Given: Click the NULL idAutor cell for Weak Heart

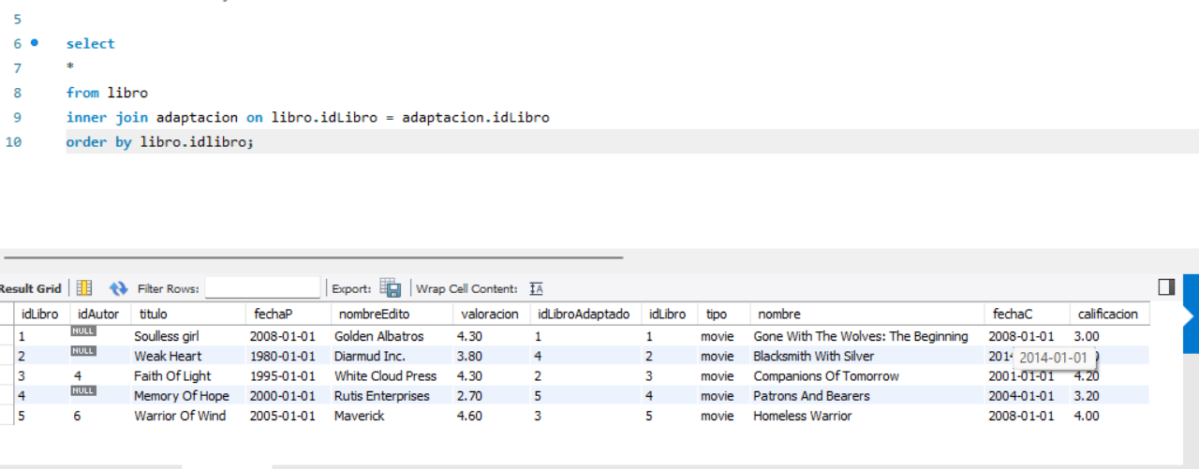Looking at the screenshot, I should (83, 351).
